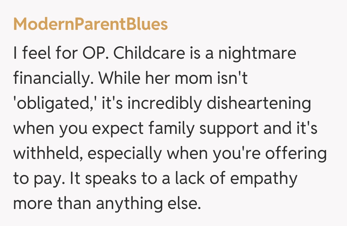Open the ModernParentBlues user profile
Image resolution: width=347 pixels, height=226 pixels.
pyautogui.click(x=90, y=24)
